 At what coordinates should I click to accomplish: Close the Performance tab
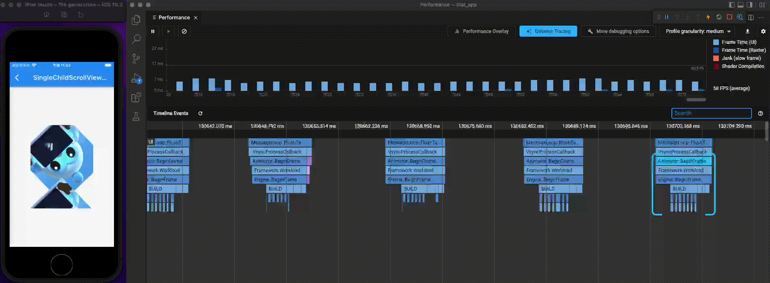tap(196, 18)
